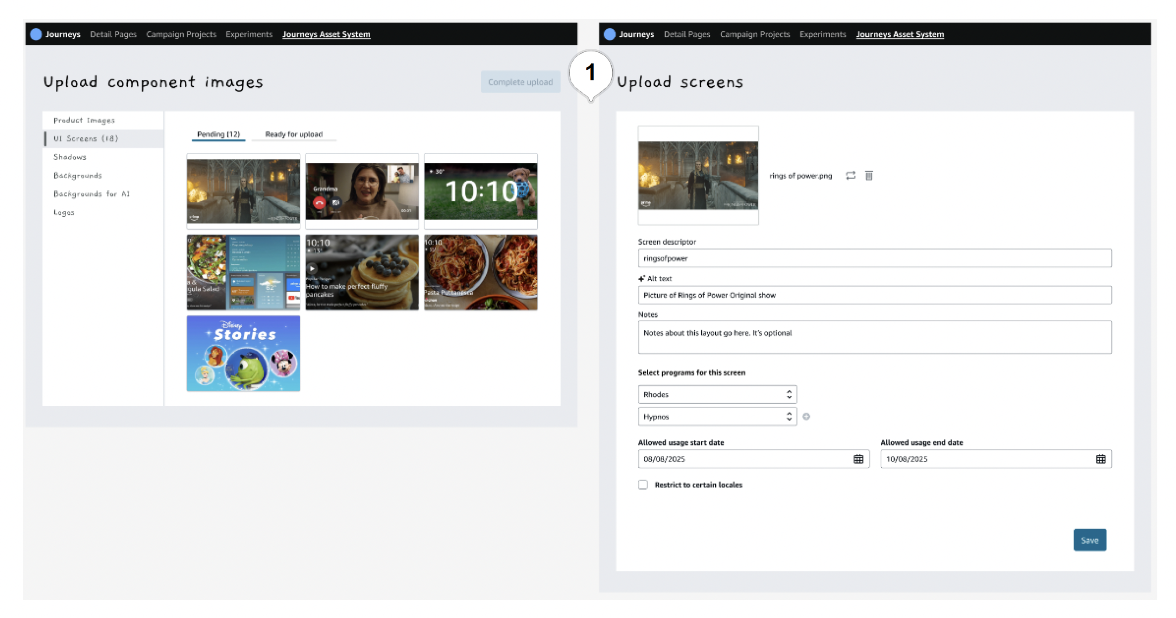Select the Rings of Power castle thumbnail in the pending grid
Viewport: 1176px width, 618px height.
coord(243,191)
